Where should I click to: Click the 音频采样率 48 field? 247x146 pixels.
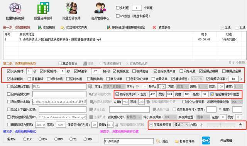233,79
